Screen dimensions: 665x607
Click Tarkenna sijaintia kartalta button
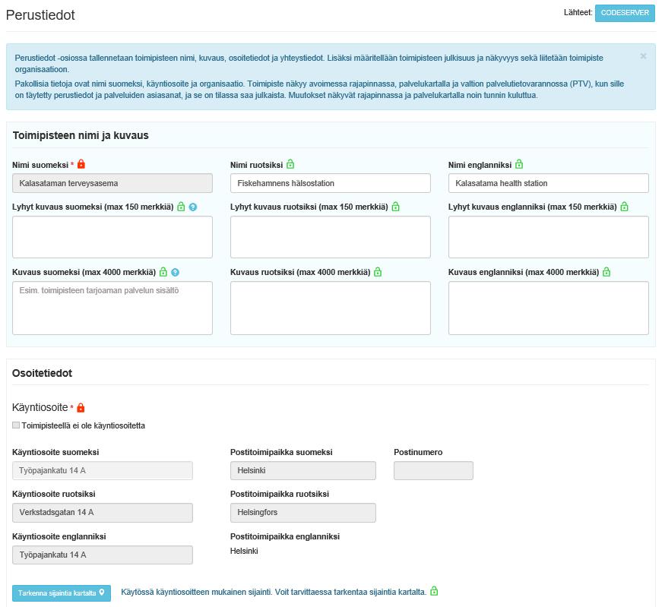coord(62,593)
